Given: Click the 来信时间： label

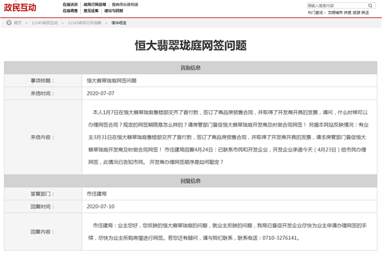Looking at the screenshot, I should coord(42,94).
